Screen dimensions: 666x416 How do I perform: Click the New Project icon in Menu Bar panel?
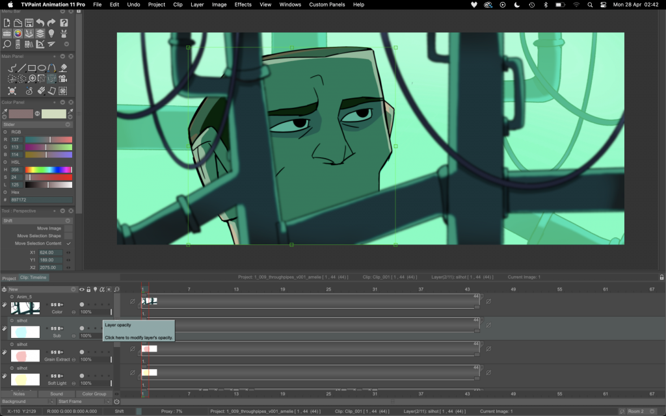(x=7, y=23)
